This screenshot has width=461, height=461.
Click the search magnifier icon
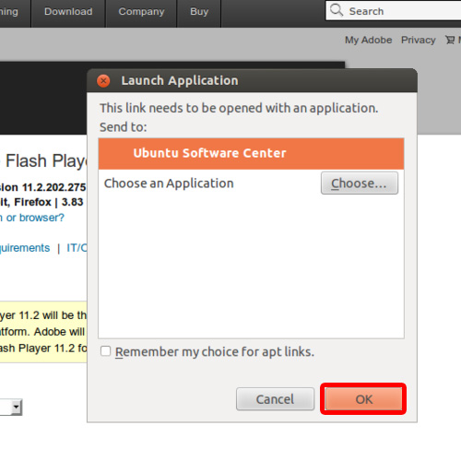point(337,10)
